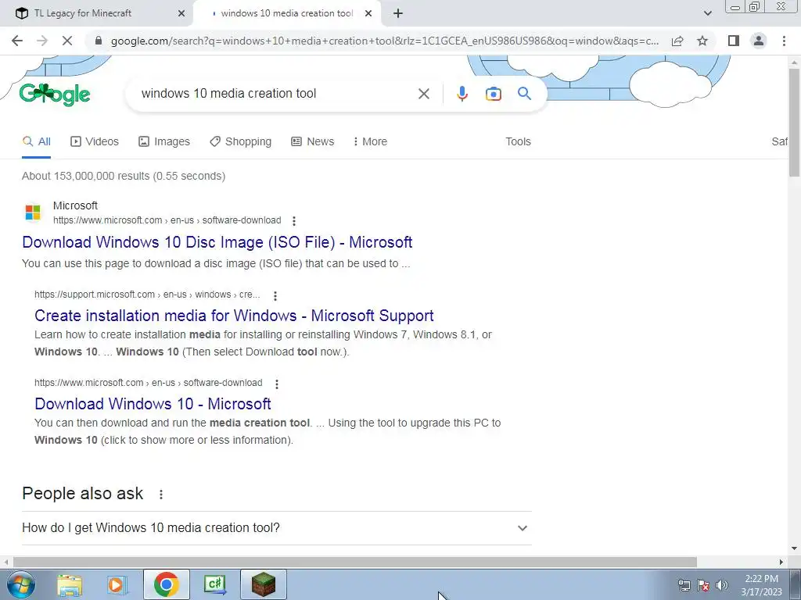Open Chrome's three-dot menu
801x600 pixels.
click(784, 41)
